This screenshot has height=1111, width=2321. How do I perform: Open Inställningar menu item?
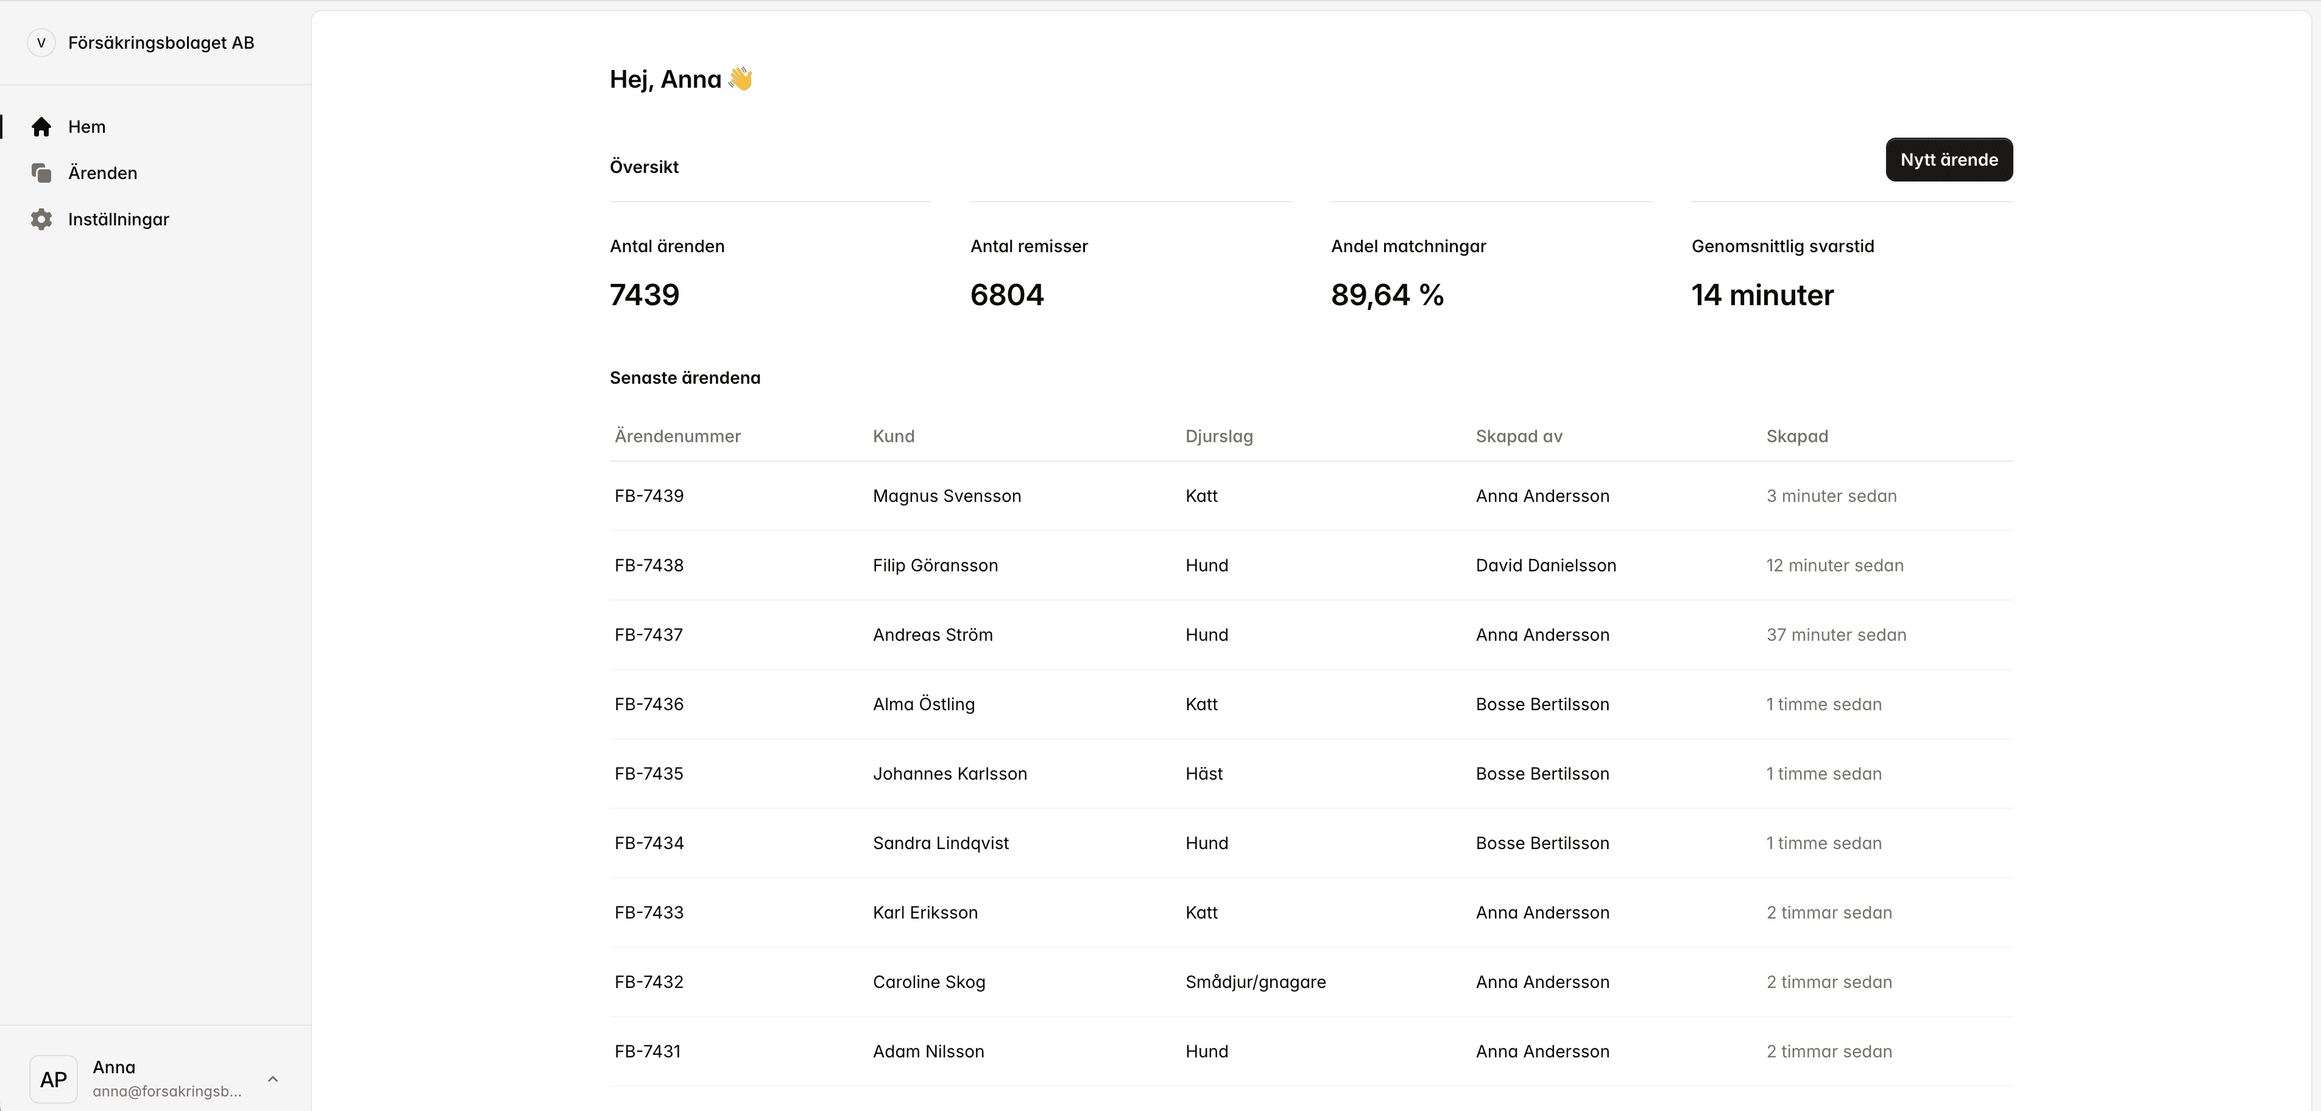tap(118, 220)
